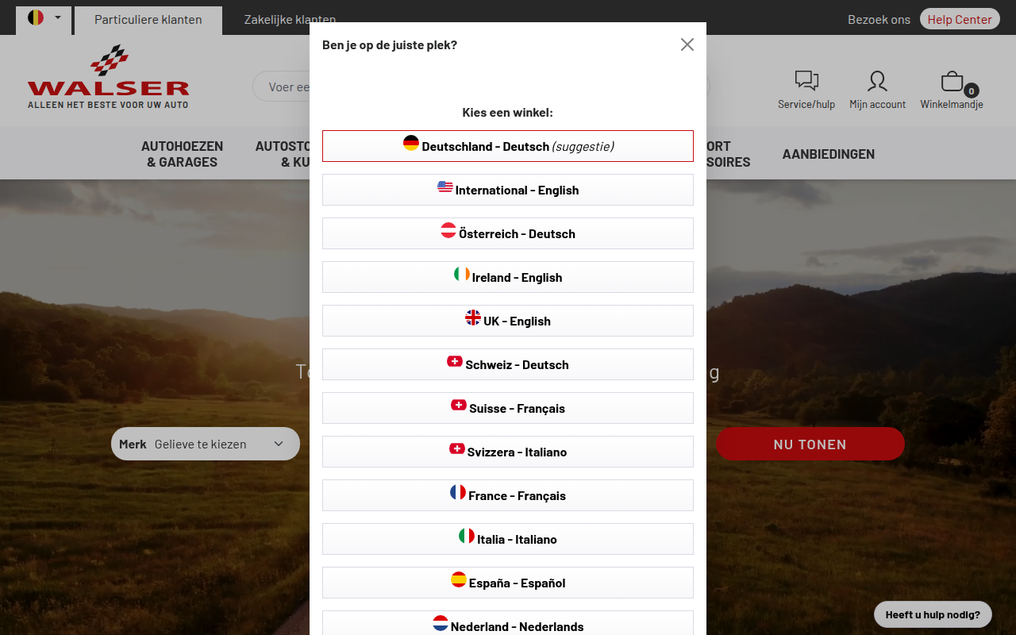Click the Spanish flag icon

coord(459,579)
